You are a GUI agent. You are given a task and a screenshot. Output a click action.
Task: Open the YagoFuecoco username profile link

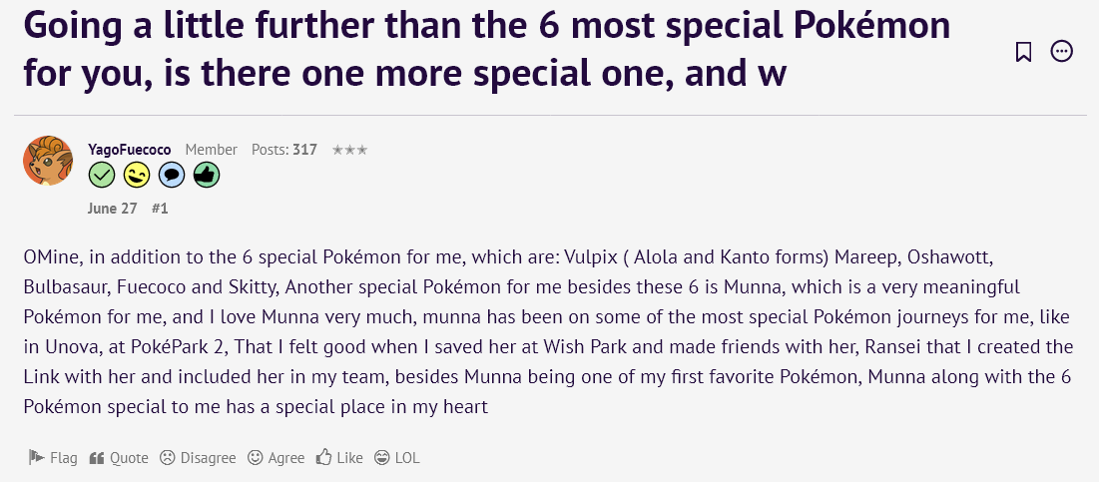130,150
